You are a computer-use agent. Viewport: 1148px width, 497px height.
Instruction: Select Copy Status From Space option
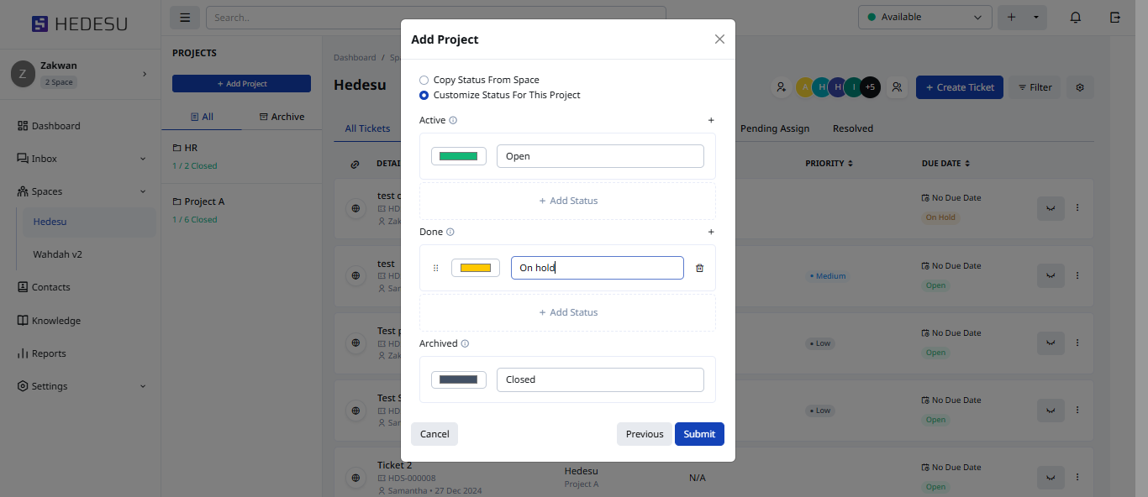click(x=424, y=80)
